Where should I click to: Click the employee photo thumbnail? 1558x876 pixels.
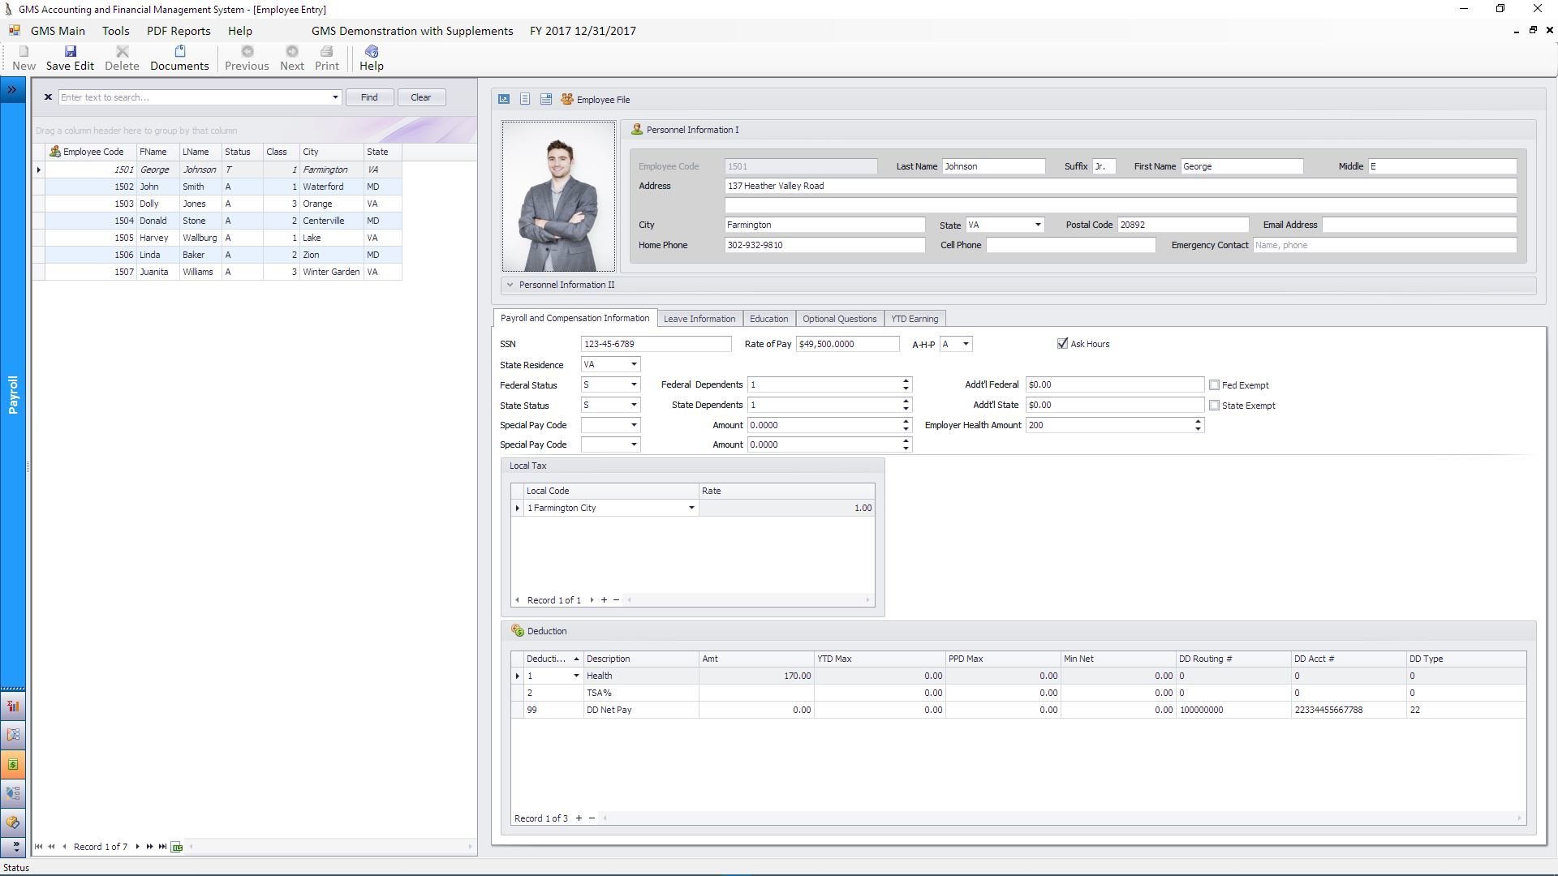558,196
